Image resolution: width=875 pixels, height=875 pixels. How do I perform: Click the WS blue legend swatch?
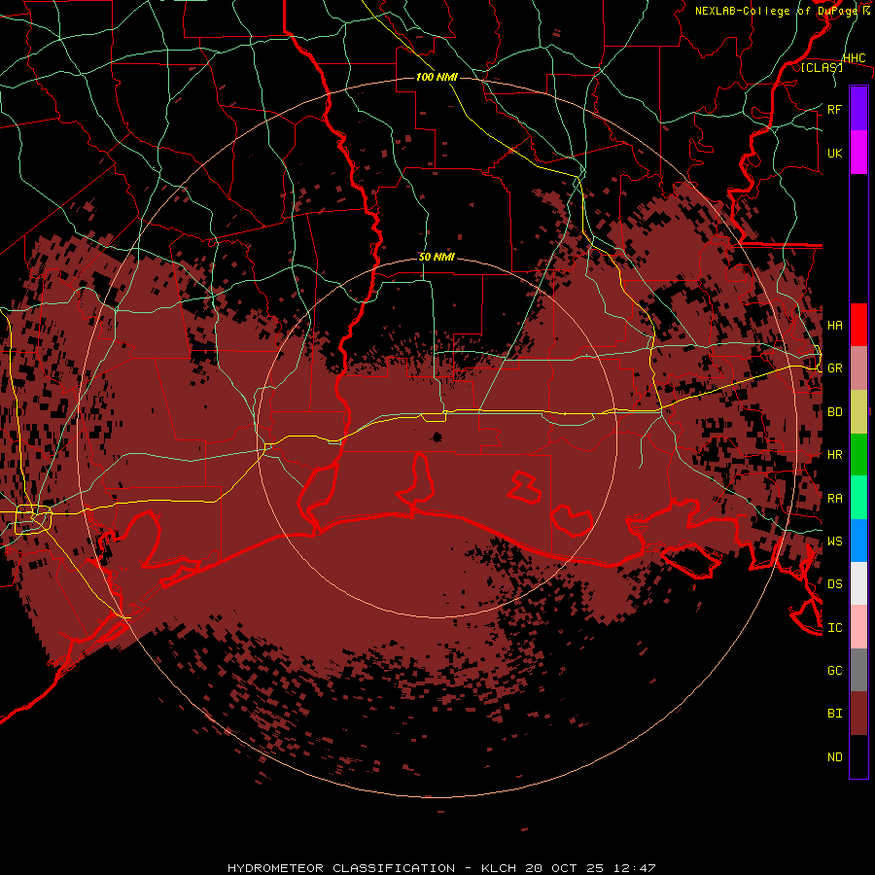click(x=858, y=541)
